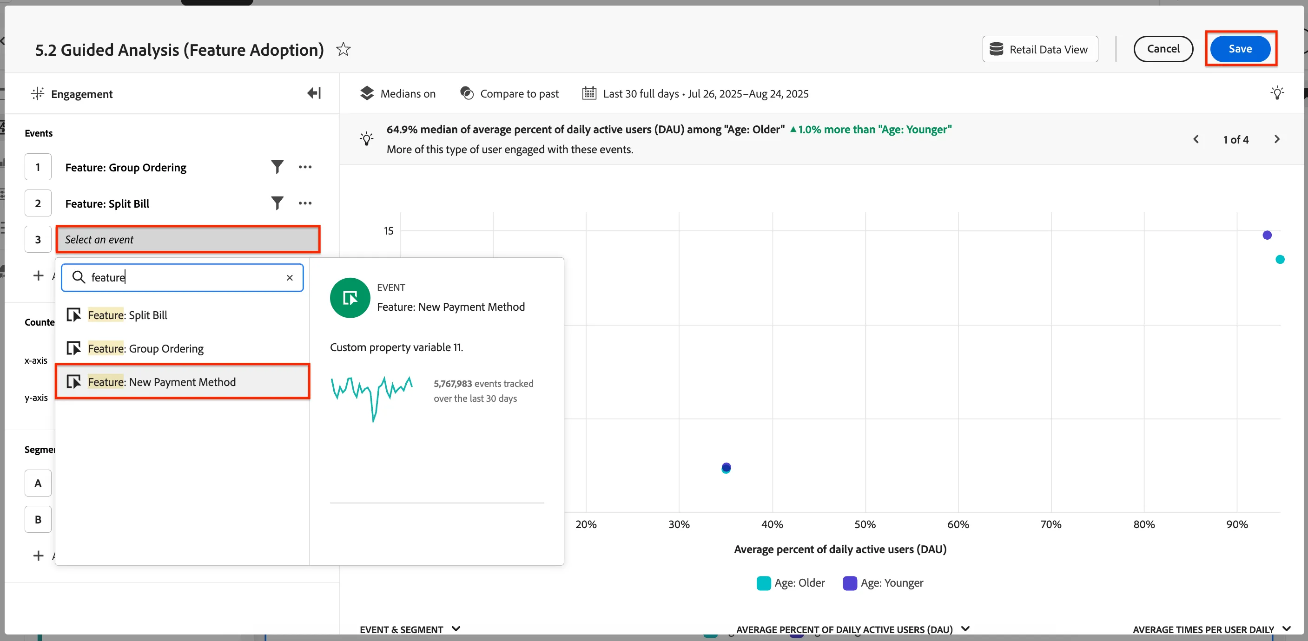Click event number 3 box
1308x641 pixels.
(x=38, y=239)
